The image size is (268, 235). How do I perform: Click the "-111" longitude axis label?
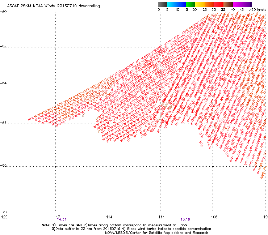tap(160, 217)
